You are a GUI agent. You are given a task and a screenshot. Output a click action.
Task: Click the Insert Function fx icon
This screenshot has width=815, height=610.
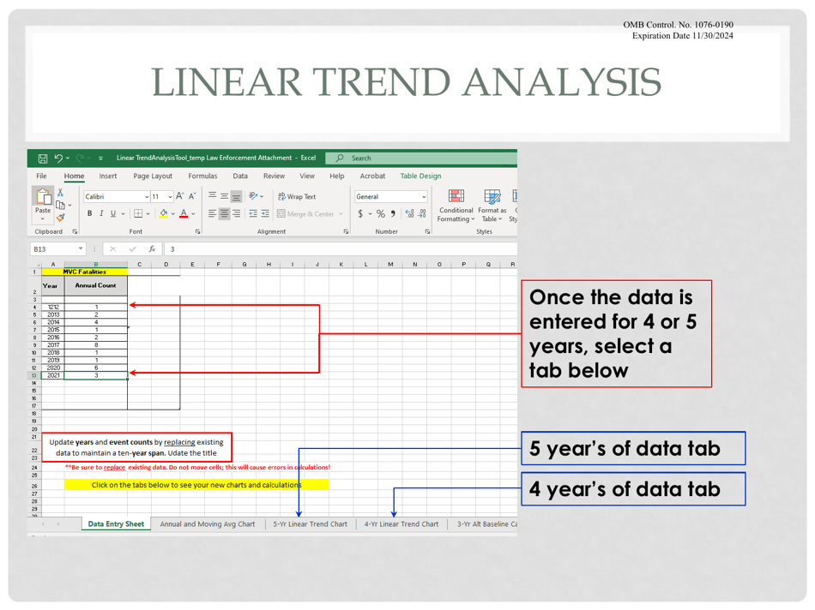click(152, 249)
